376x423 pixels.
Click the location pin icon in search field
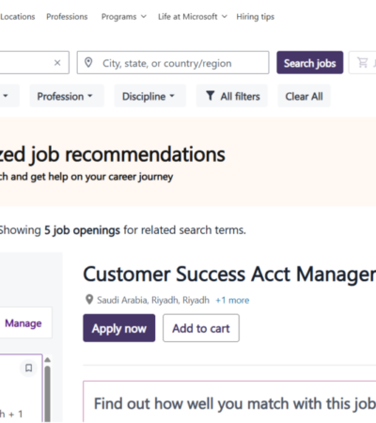[88, 63]
